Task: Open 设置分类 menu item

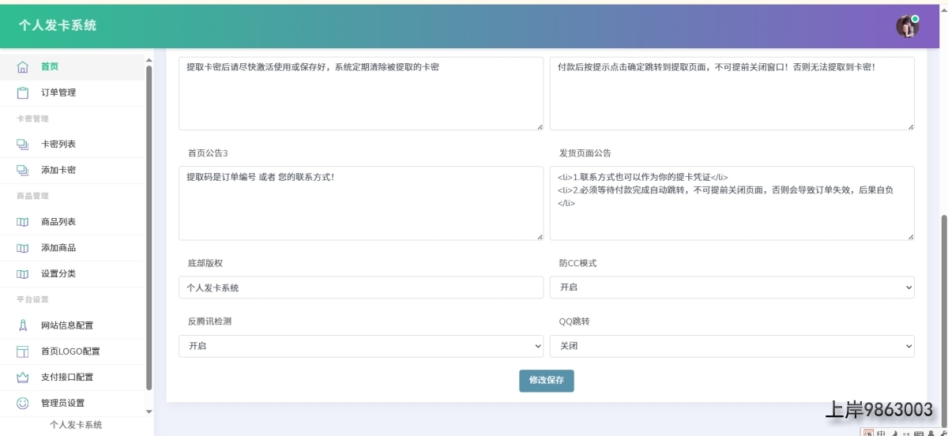Action: [x=58, y=274]
